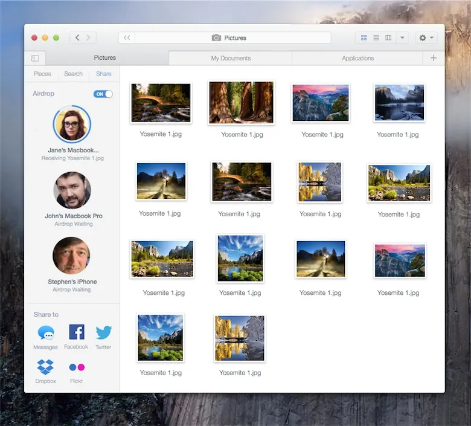The image size is (471, 426).
Task: Click John's "Airdrop Waiting" status text
Action: coord(74,224)
